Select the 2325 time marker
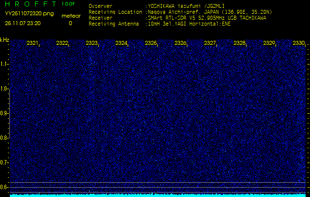This screenshot has height=197, width=310. coord(151,43)
